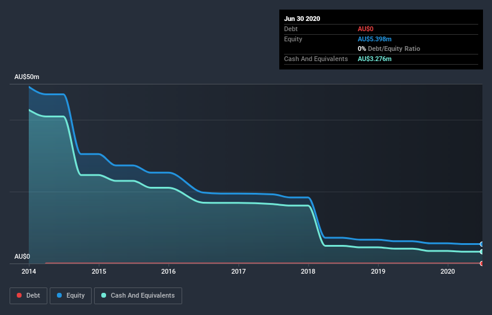Select the Equity endpoint marker at Jun 2020
The image size is (492, 315).
(482, 244)
